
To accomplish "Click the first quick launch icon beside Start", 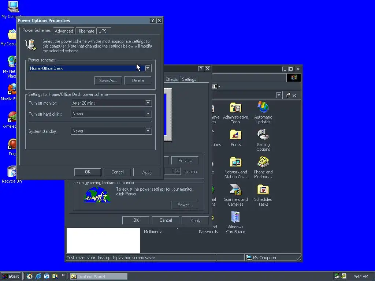I will (x=30, y=276).
